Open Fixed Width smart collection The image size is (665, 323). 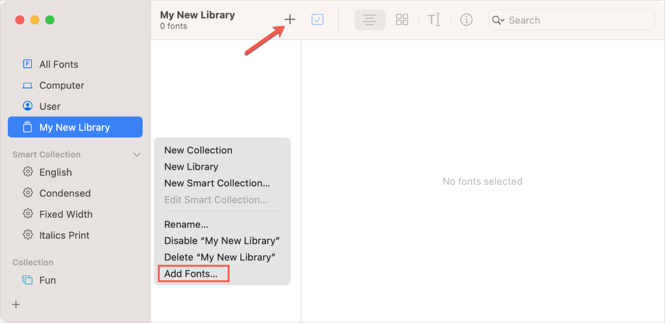75,214
